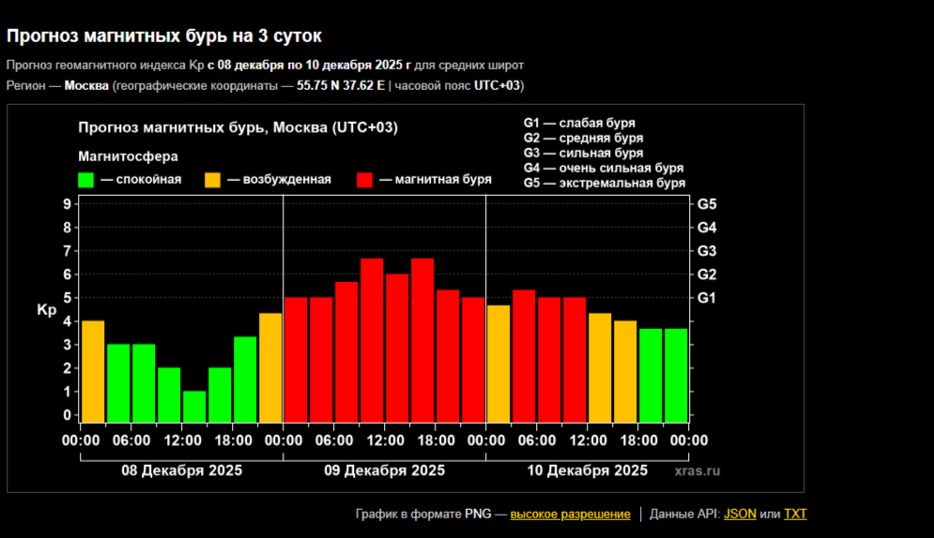Click the 'G2 — средняя буря' legend line
934x538 pixels.
click(x=583, y=138)
